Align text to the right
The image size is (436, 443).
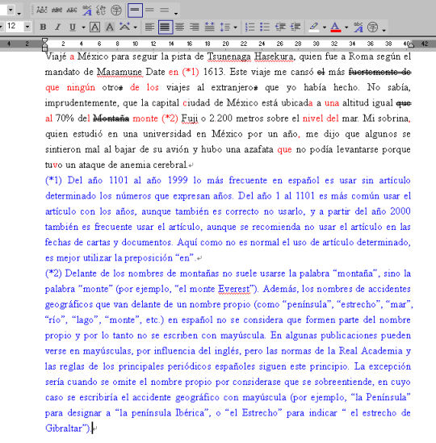195,27
